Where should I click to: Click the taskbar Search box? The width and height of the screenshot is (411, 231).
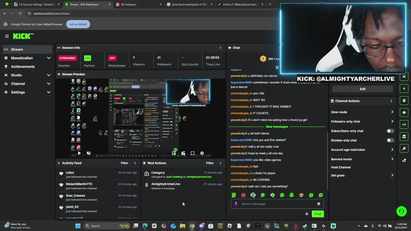(x=106, y=226)
